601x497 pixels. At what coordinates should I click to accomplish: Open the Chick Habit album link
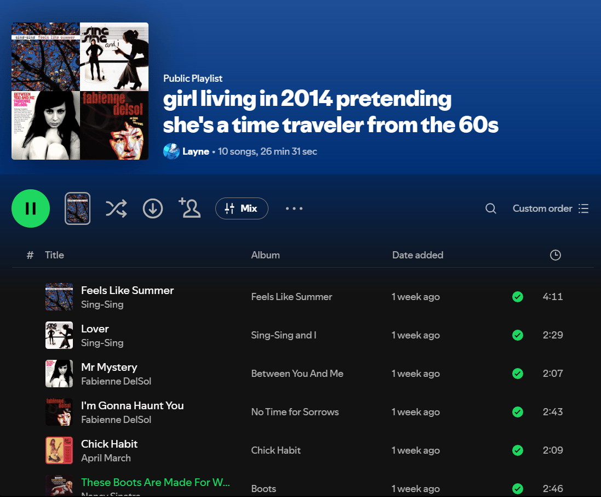pyautogui.click(x=276, y=450)
